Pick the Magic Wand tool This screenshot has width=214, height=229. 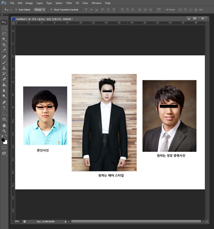(4, 39)
